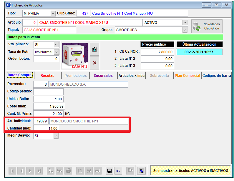Save the article with floppy disk icon
This screenshot has height=181, width=234.
click(109, 171)
